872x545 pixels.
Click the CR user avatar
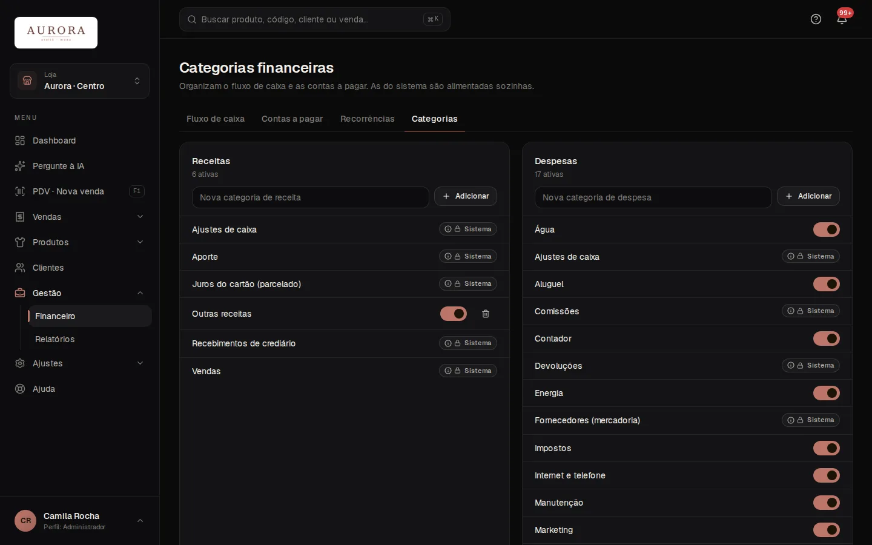tap(25, 521)
